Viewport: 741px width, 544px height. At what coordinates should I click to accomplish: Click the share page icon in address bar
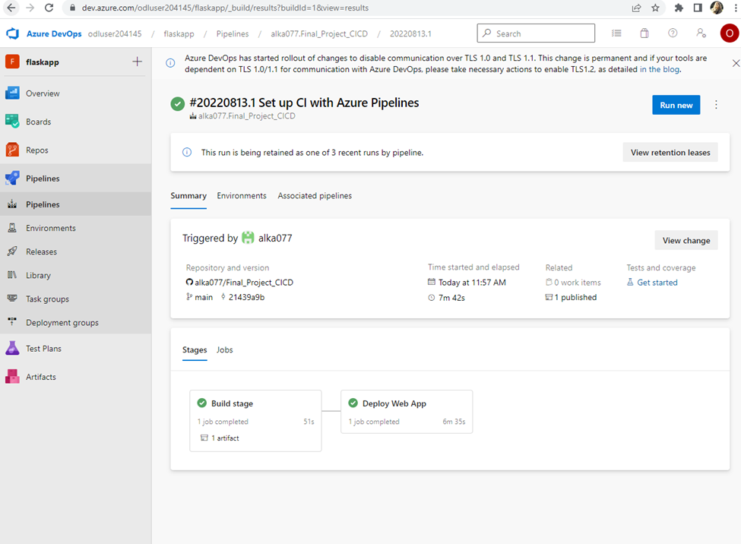(636, 8)
